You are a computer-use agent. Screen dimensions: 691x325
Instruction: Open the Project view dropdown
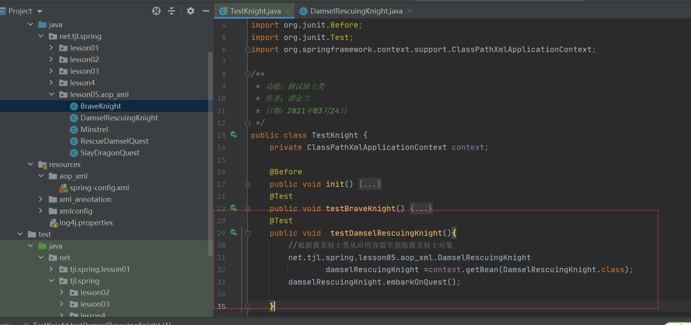pyautogui.click(x=40, y=11)
